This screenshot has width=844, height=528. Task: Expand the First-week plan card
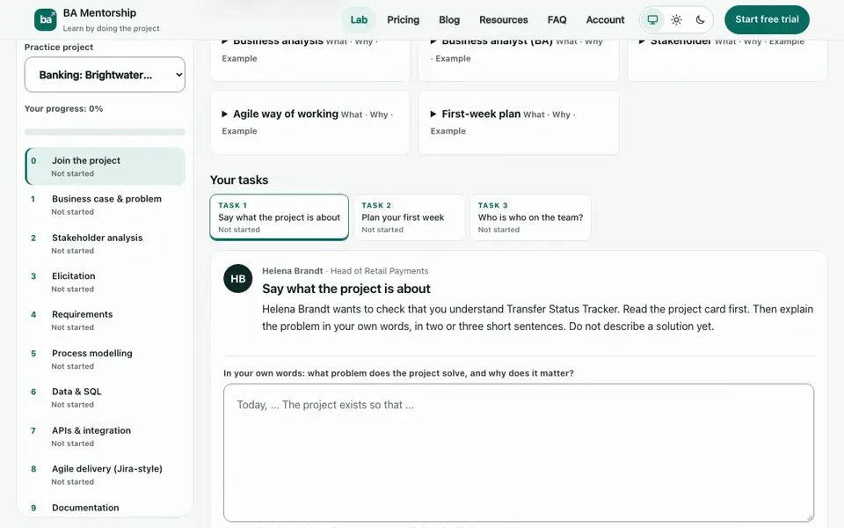(519, 122)
